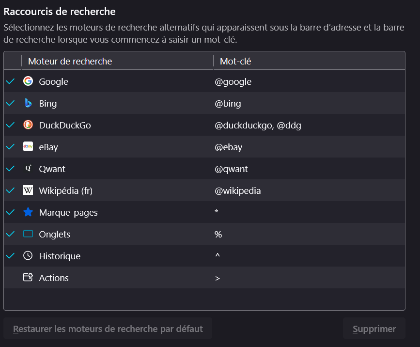Viewport: 420px width, 347px height.
Task: Select the Onglets tab icon
Action: tap(28, 234)
